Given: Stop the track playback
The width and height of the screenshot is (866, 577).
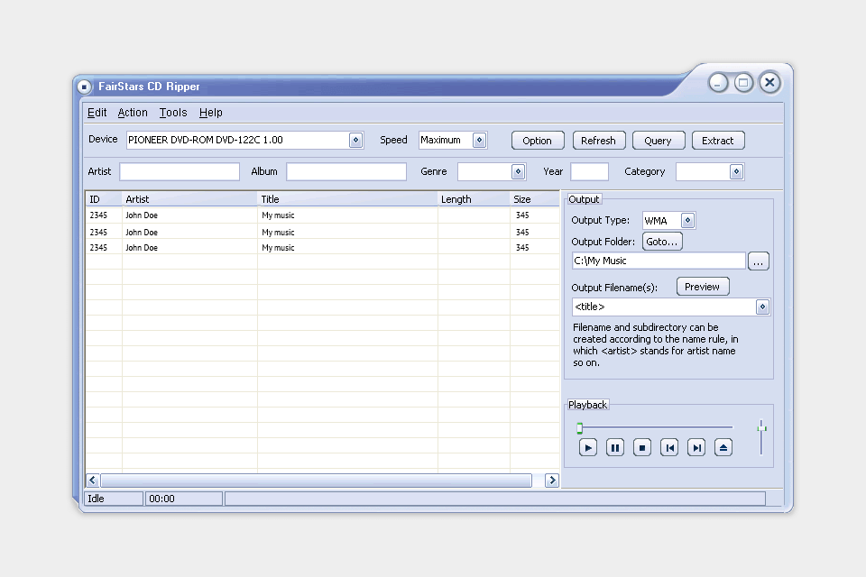Looking at the screenshot, I should click(642, 447).
